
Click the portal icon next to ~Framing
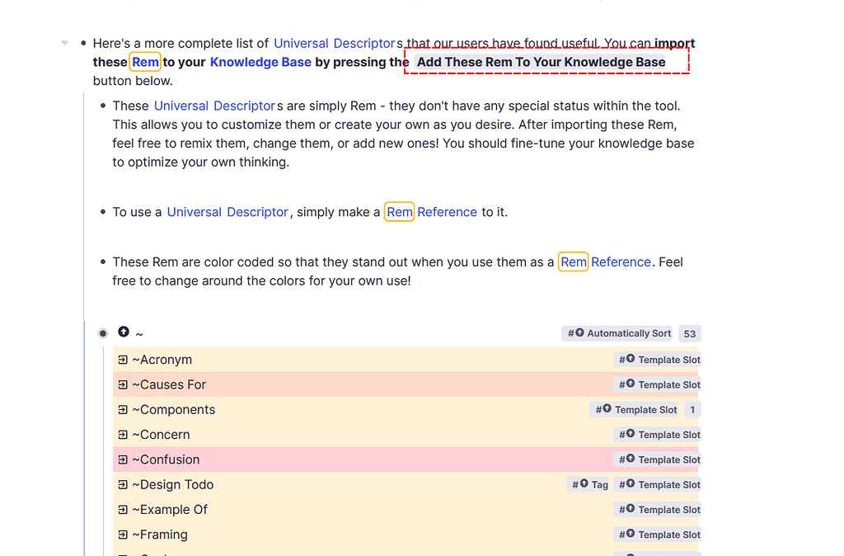coord(122,535)
